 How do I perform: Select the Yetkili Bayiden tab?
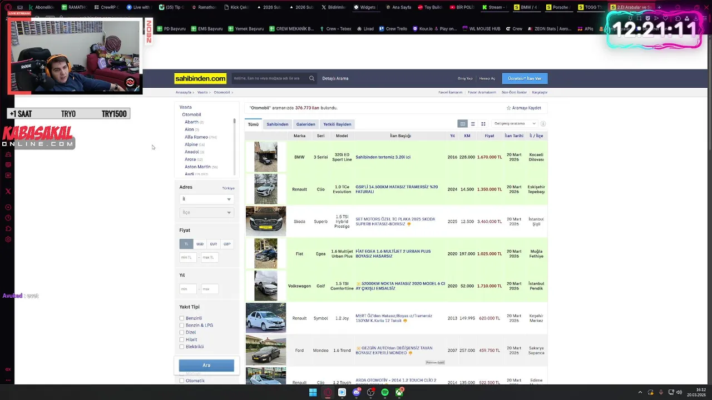tap(337, 124)
